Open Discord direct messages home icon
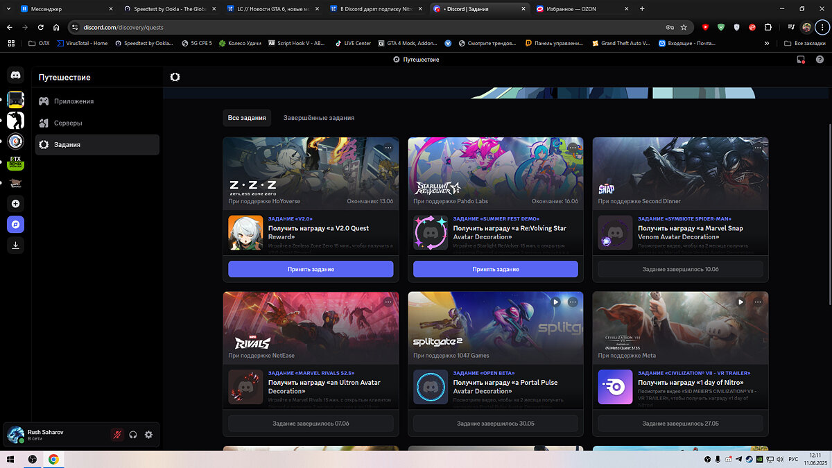 click(15, 75)
